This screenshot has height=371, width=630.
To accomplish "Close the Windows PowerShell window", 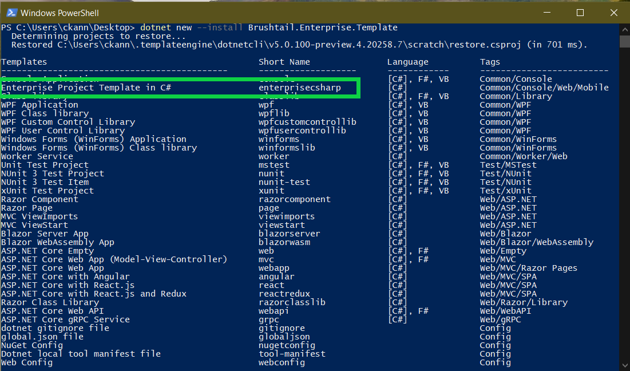I will [613, 13].
